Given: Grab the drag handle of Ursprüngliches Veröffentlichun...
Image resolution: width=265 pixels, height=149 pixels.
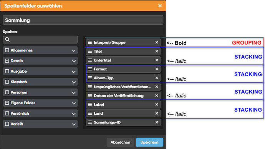Looking at the screenshot, I should (90, 87).
